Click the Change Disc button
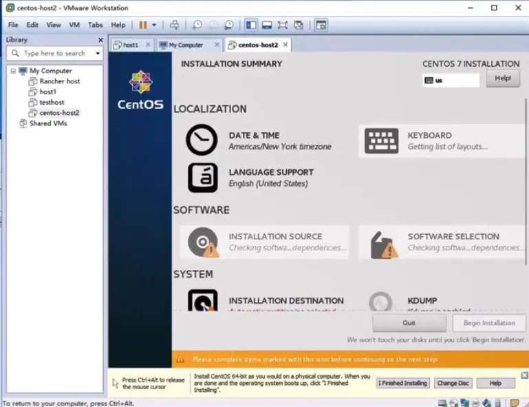Image resolution: width=529 pixels, height=407 pixels. pos(453,383)
